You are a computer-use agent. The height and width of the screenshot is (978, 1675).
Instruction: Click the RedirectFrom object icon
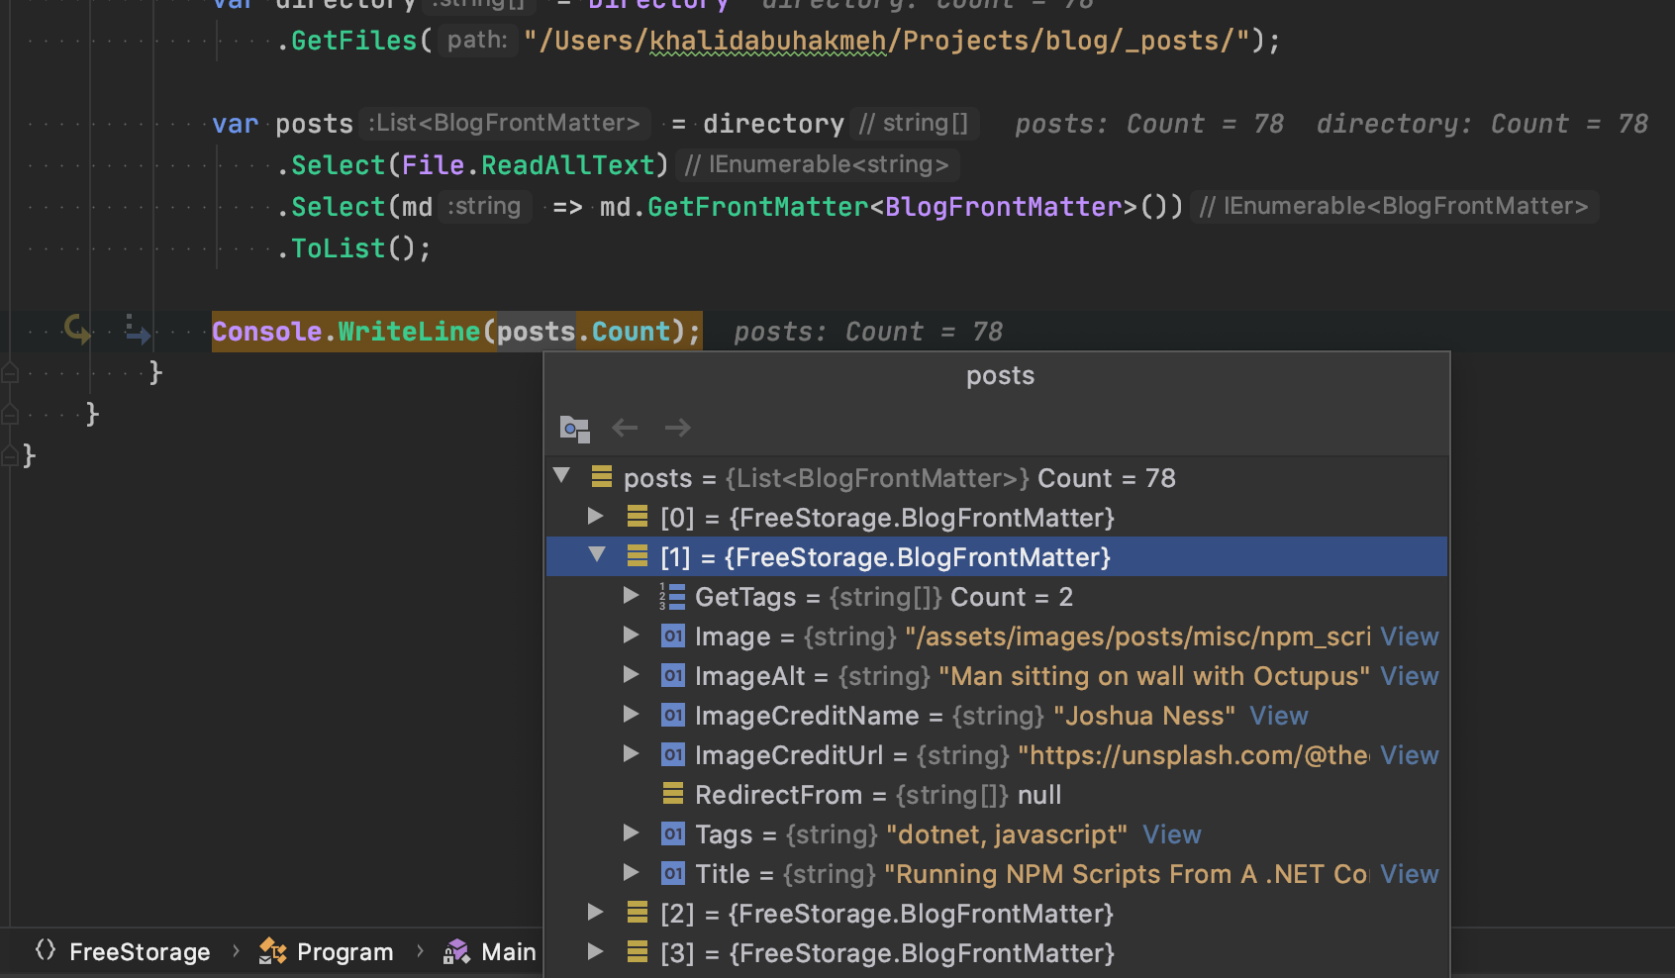(673, 793)
